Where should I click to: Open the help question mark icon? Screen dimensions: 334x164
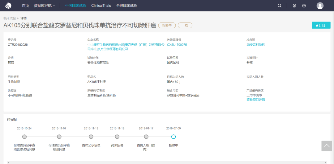pyautogui.click(x=304, y=6)
